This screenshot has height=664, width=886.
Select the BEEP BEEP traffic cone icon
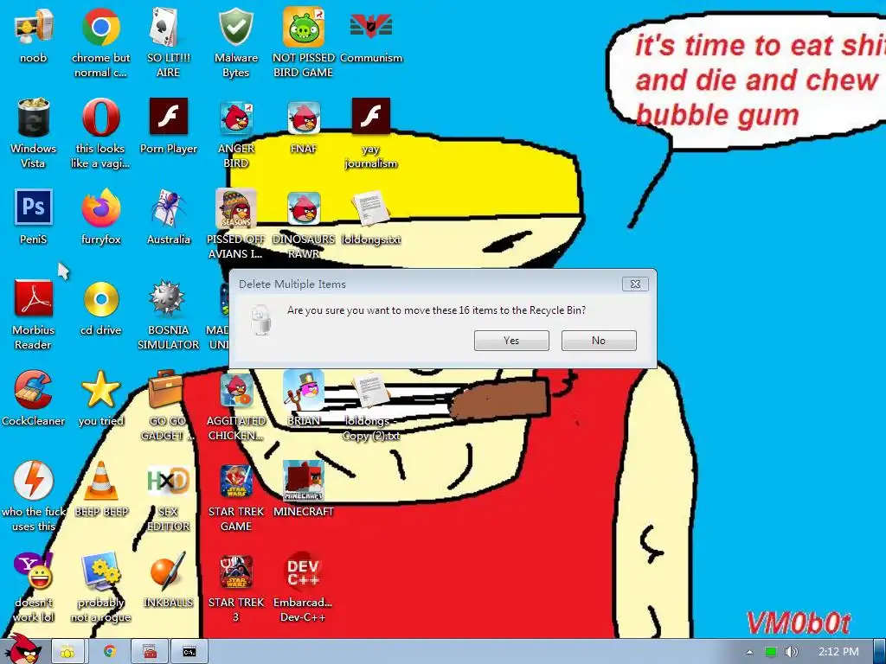coord(100,480)
